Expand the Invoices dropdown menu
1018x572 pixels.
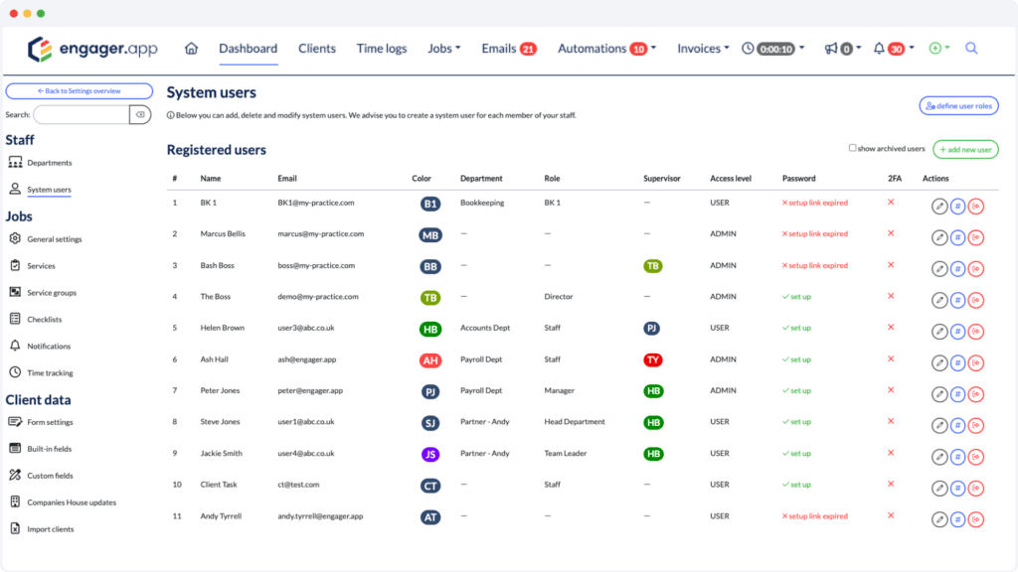pos(703,49)
